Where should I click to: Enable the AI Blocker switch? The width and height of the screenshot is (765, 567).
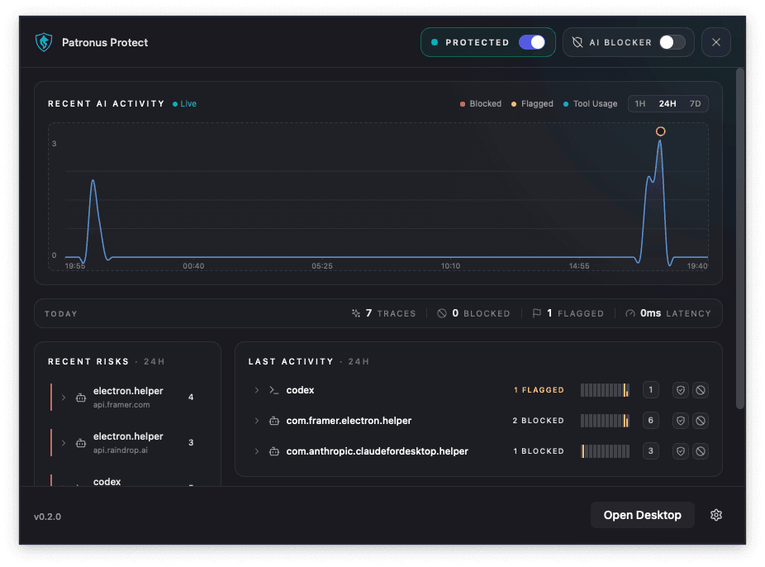tap(672, 42)
